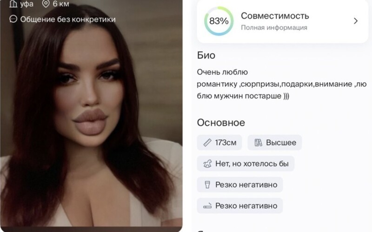Click the location pin icon by 6 км
This screenshot has width=372, height=232.
[x=46, y=4]
